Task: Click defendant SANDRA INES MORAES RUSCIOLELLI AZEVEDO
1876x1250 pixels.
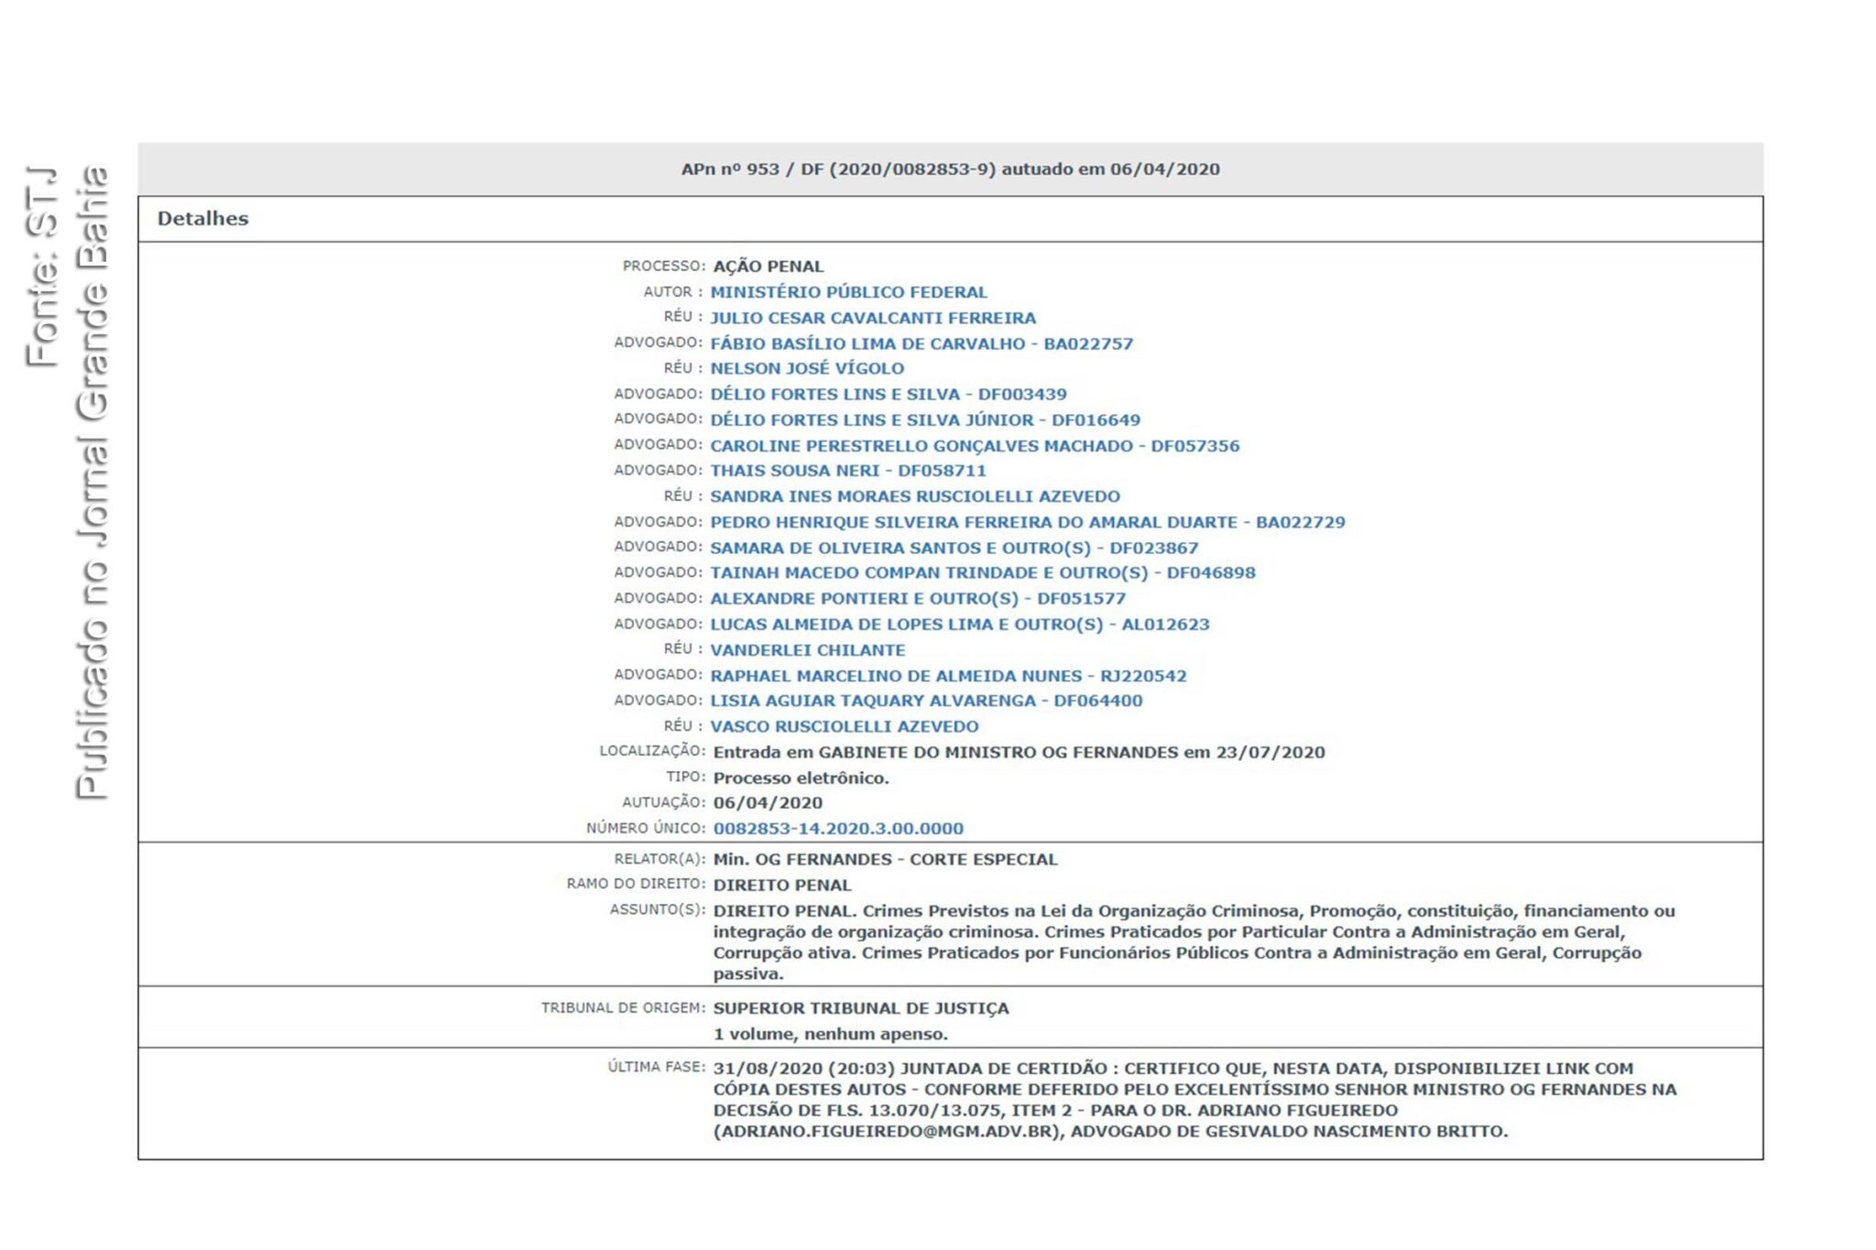Action: (x=915, y=496)
